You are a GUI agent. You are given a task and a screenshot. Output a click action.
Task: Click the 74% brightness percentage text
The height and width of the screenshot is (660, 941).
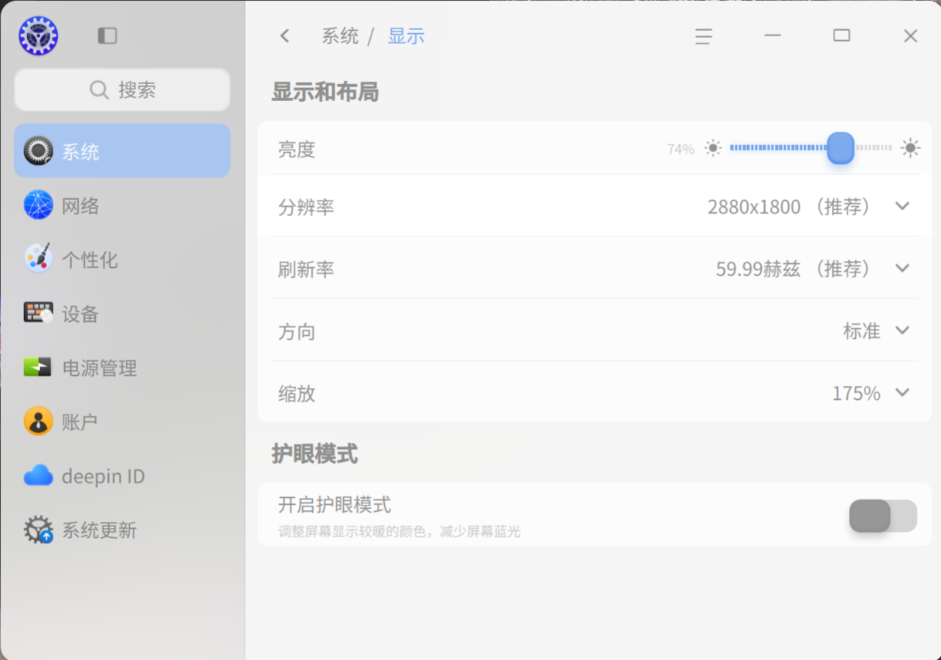681,149
